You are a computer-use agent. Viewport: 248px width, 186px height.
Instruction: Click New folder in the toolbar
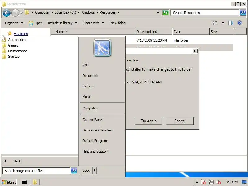118,23
